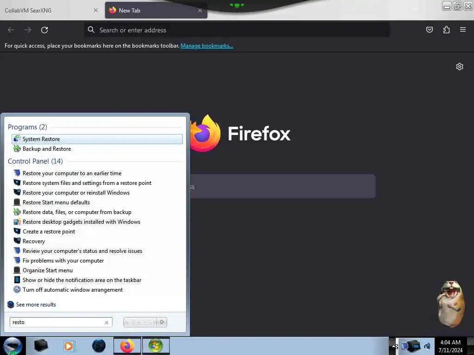The width and height of the screenshot is (474, 355).
Task: Open 'Review your computer's status and resolve issues'
Action: [97, 251]
